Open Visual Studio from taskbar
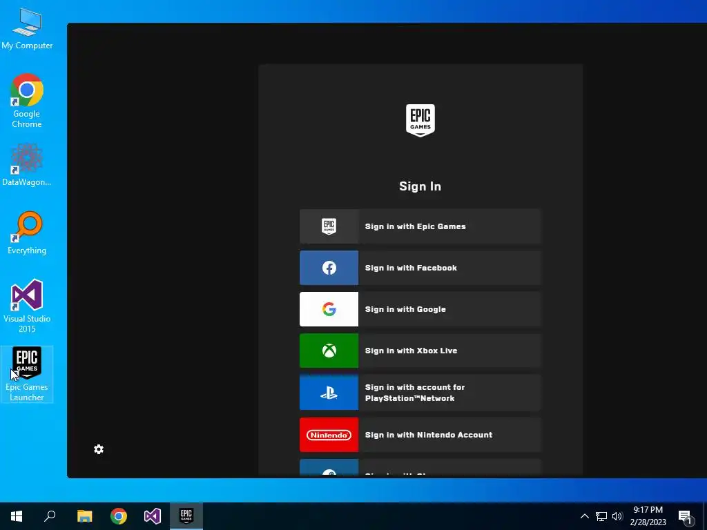The height and width of the screenshot is (530, 707). tap(153, 516)
